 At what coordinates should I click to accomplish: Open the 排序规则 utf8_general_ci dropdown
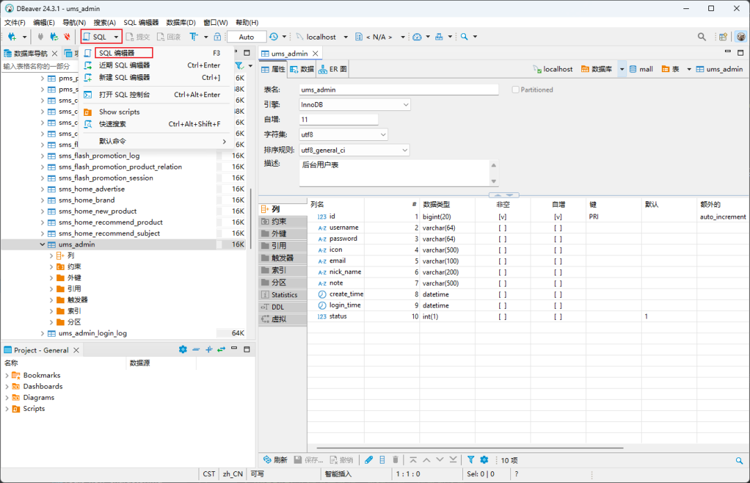(x=354, y=150)
